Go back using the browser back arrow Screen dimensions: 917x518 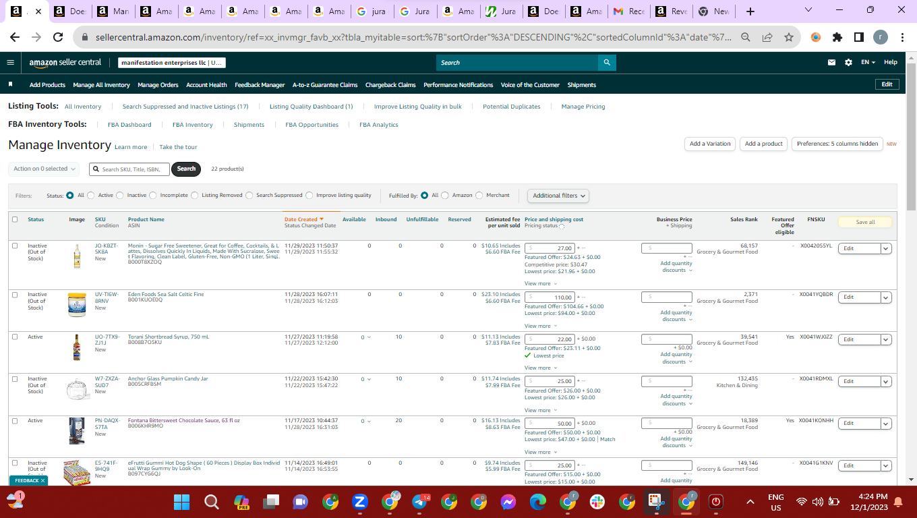[15, 38]
